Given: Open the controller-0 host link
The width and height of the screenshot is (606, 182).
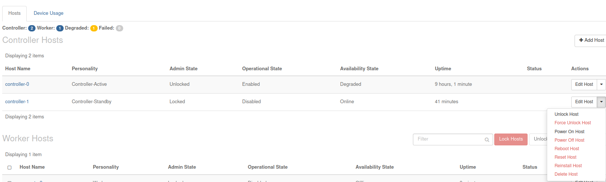Looking at the screenshot, I should click(x=17, y=84).
